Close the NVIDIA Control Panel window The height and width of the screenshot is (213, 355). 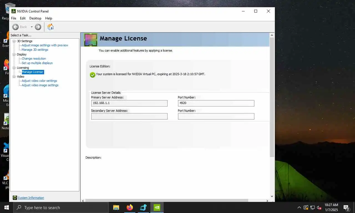tap(268, 11)
